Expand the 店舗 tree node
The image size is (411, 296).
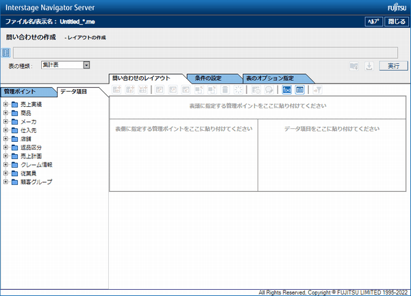pyautogui.click(x=5, y=138)
